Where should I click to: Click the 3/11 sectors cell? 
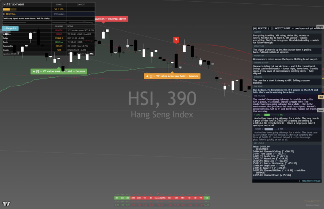[59, 14]
